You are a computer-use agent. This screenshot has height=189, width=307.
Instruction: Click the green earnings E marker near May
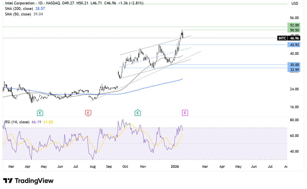click(40, 113)
